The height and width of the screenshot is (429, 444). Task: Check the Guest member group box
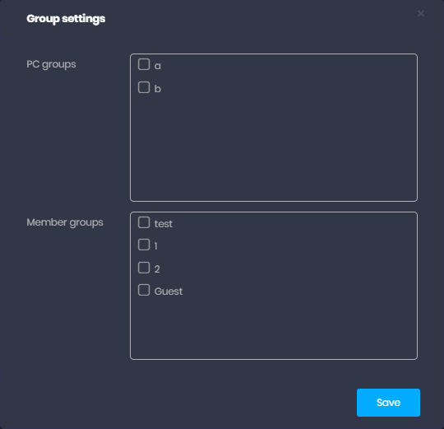tap(144, 290)
